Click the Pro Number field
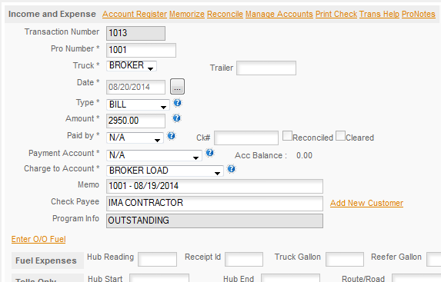The width and height of the screenshot is (441, 282). 141,50
